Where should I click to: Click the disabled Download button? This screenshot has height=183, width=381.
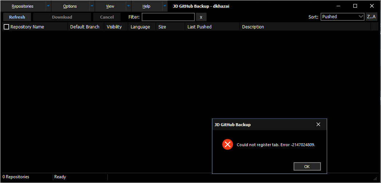click(62, 17)
